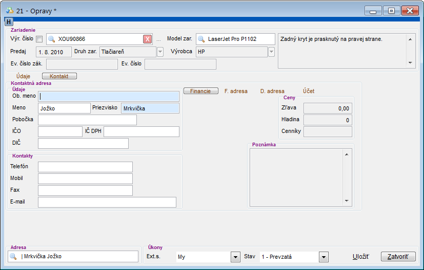Switch to the F. adresa tab
This screenshot has width=424, height=270.
coord(236,91)
